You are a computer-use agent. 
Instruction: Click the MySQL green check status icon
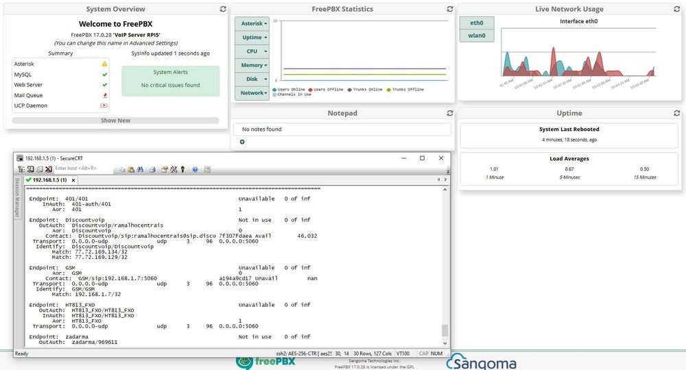point(104,75)
